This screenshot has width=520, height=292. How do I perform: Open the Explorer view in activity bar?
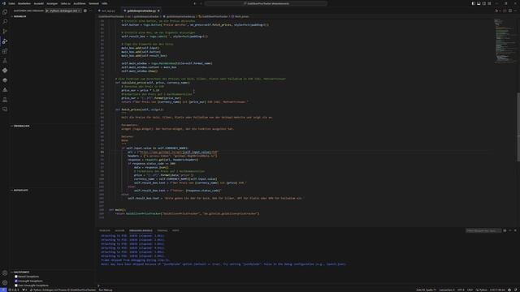(x=5, y=12)
